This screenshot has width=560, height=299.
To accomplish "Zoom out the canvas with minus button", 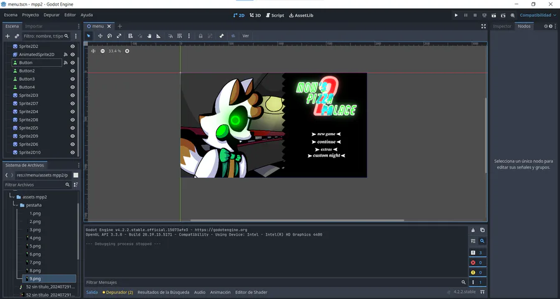I will tap(103, 51).
